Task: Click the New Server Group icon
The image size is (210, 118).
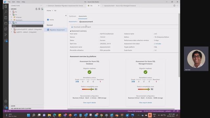Action: (x=39, y=9)
